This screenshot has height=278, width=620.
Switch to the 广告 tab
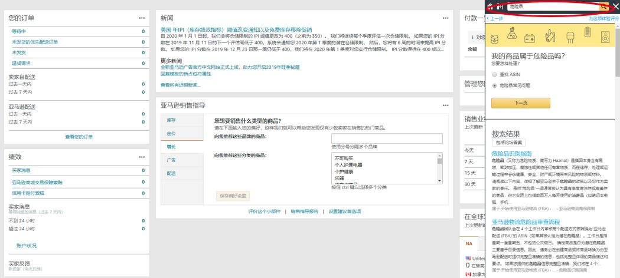(171, 160)
